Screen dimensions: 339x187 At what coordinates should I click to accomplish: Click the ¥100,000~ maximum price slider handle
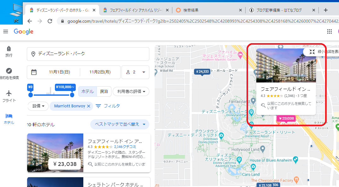point(72,95)
